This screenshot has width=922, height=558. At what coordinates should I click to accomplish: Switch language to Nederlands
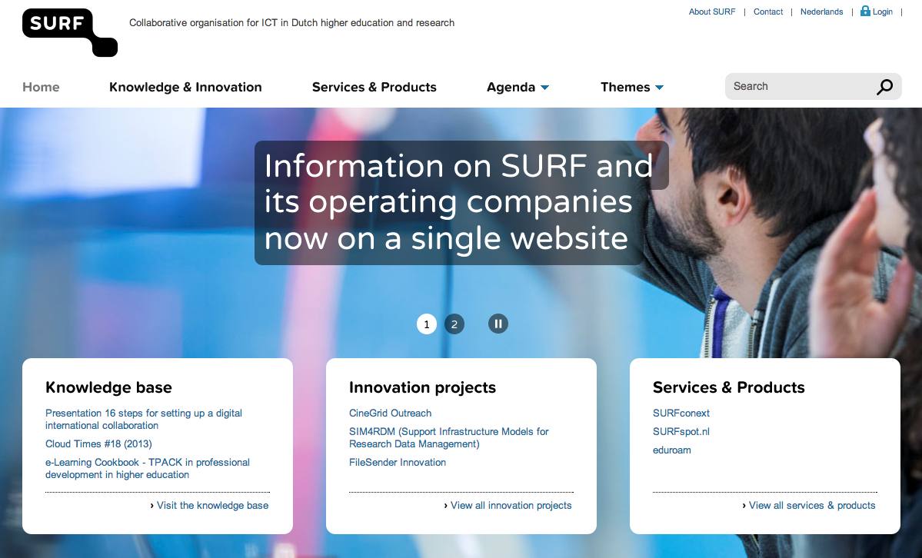[x=821, y=12]
